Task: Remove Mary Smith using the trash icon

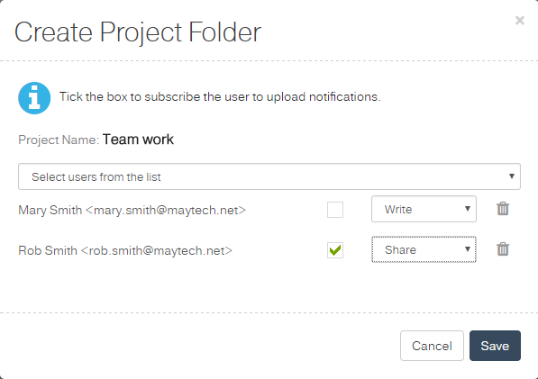Action: [503, 209]
